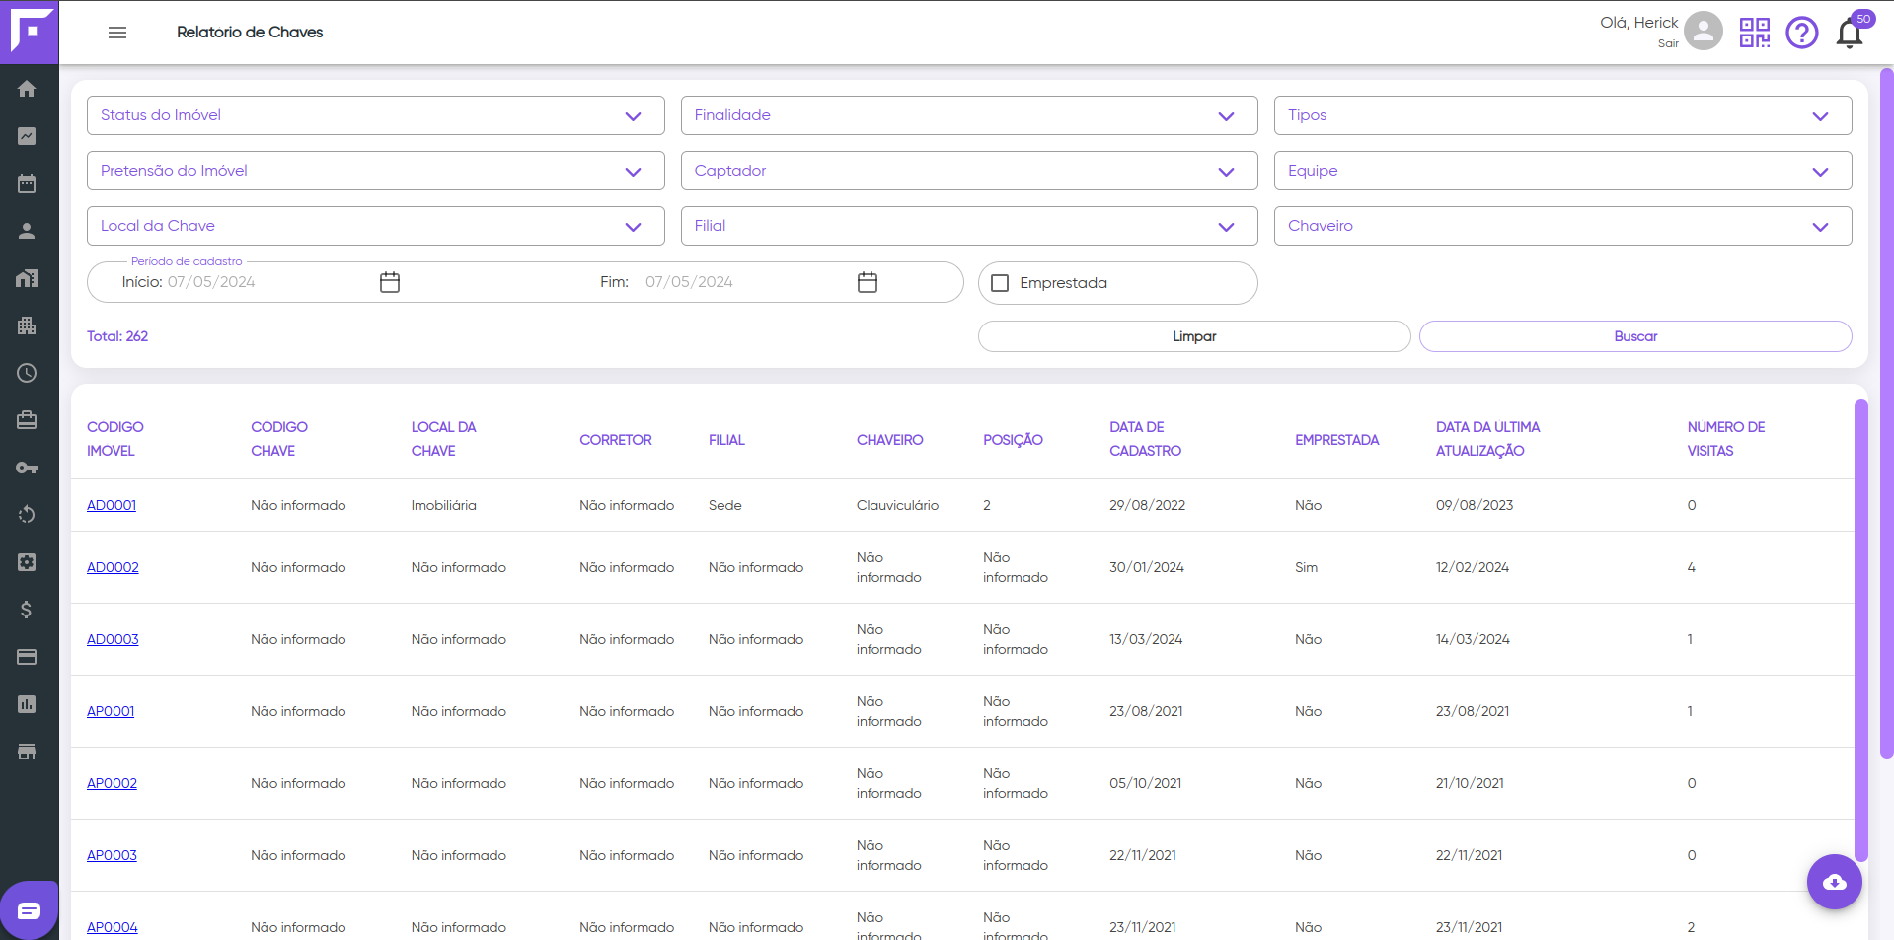
Task: Open the credit card sidebar icon
Action: click(x=27, y=657)
